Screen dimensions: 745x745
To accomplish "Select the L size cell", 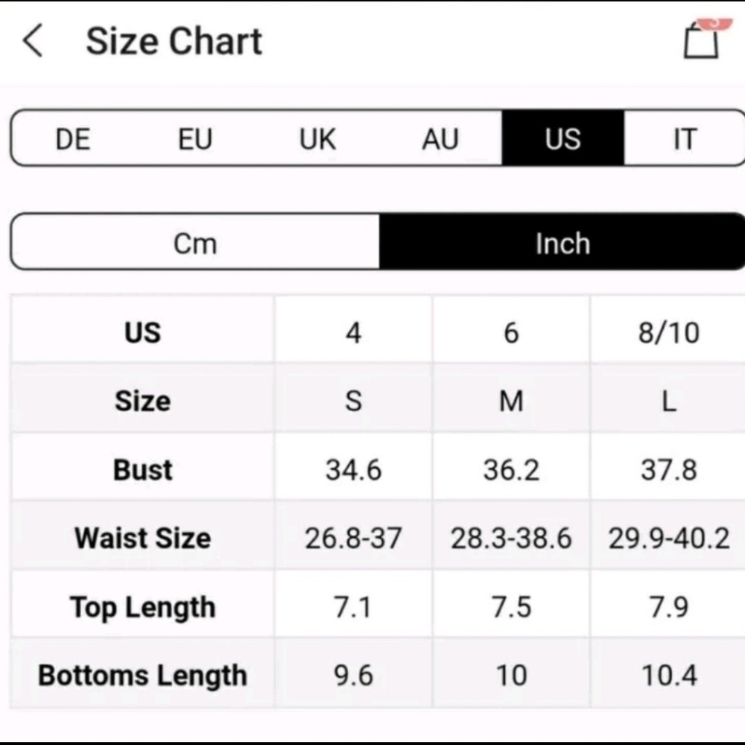I will coord(669,400).
